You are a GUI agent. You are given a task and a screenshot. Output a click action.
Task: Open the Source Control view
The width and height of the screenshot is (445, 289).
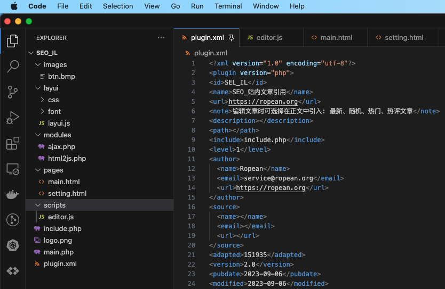13,92
